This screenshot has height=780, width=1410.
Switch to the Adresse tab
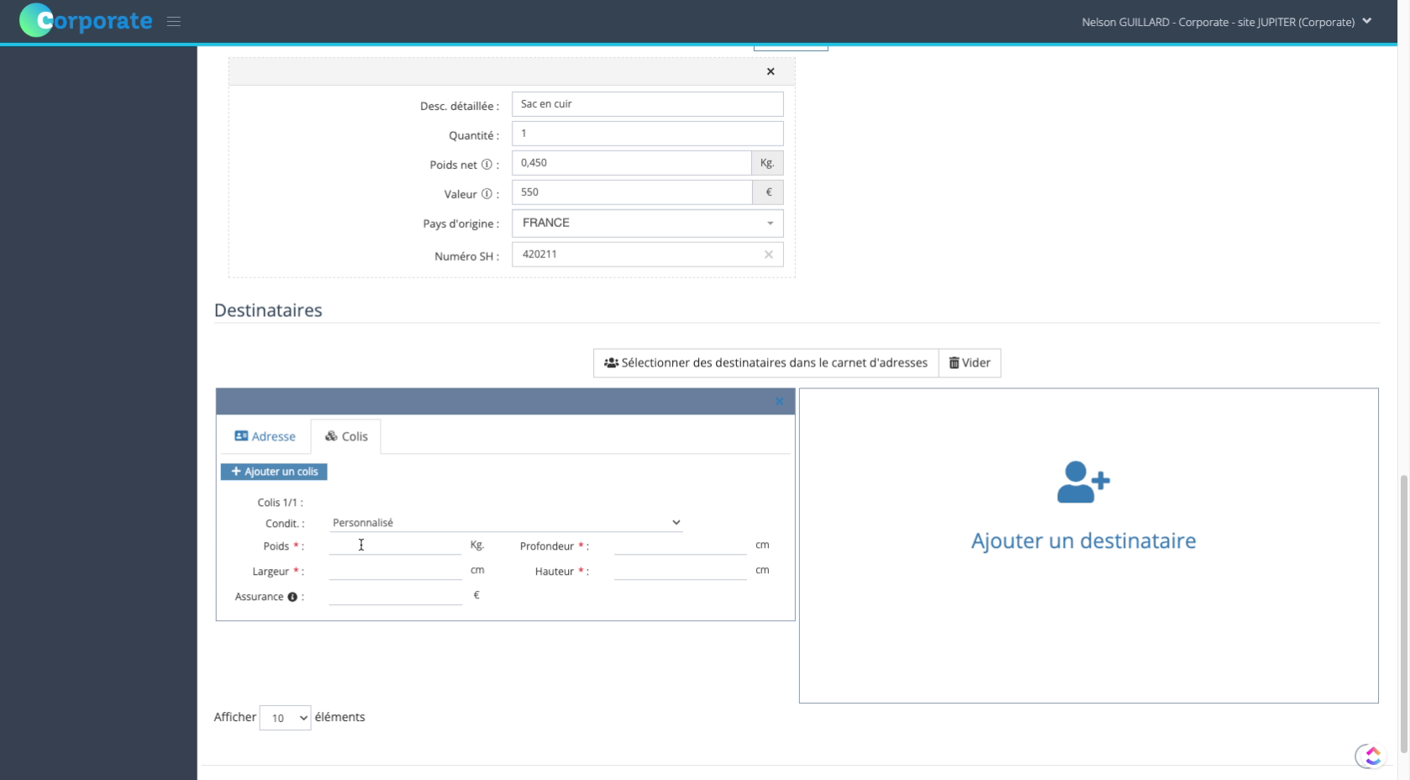click(265, 436)
